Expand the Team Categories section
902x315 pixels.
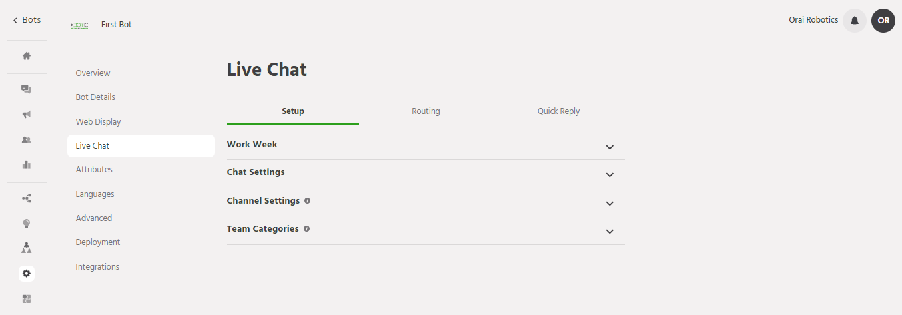[609, 232]
